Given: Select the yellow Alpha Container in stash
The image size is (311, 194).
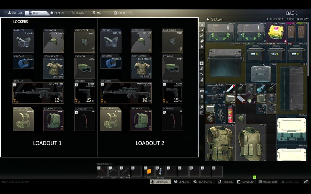Looking at the screenshot, I should [x=277, y=32].
